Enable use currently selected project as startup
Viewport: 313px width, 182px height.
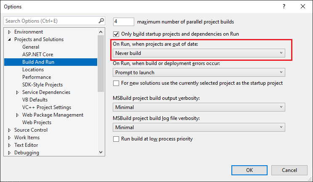(x=116, y=83)
